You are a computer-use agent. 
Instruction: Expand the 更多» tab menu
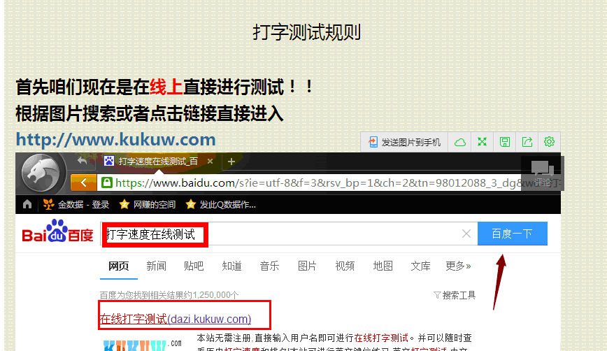[x=458, y=266]
